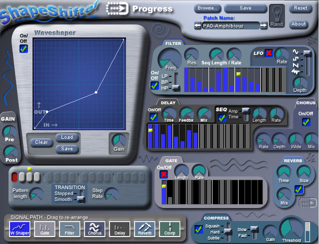Click the reverb Size knob
The width and height of the screenshot is (319, 244).
coord(303,172)
